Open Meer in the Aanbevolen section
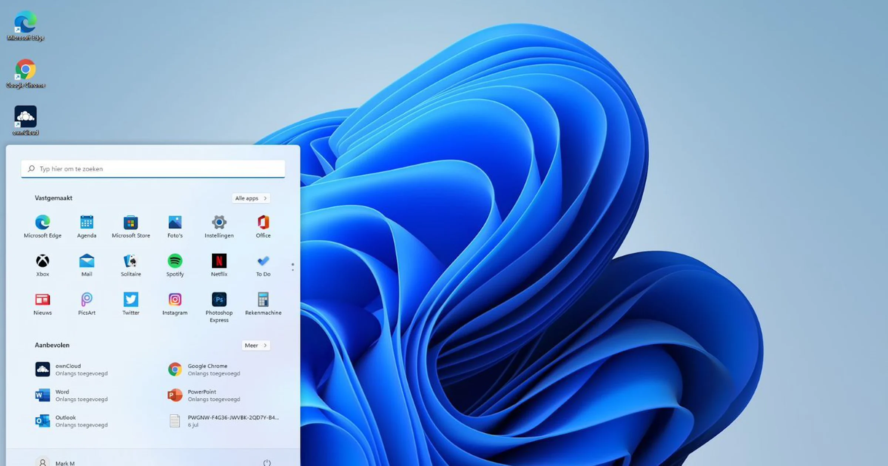 click(x=255, y=345)
